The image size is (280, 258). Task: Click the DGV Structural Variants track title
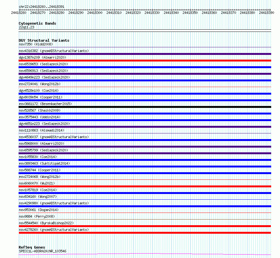[44, 40]
